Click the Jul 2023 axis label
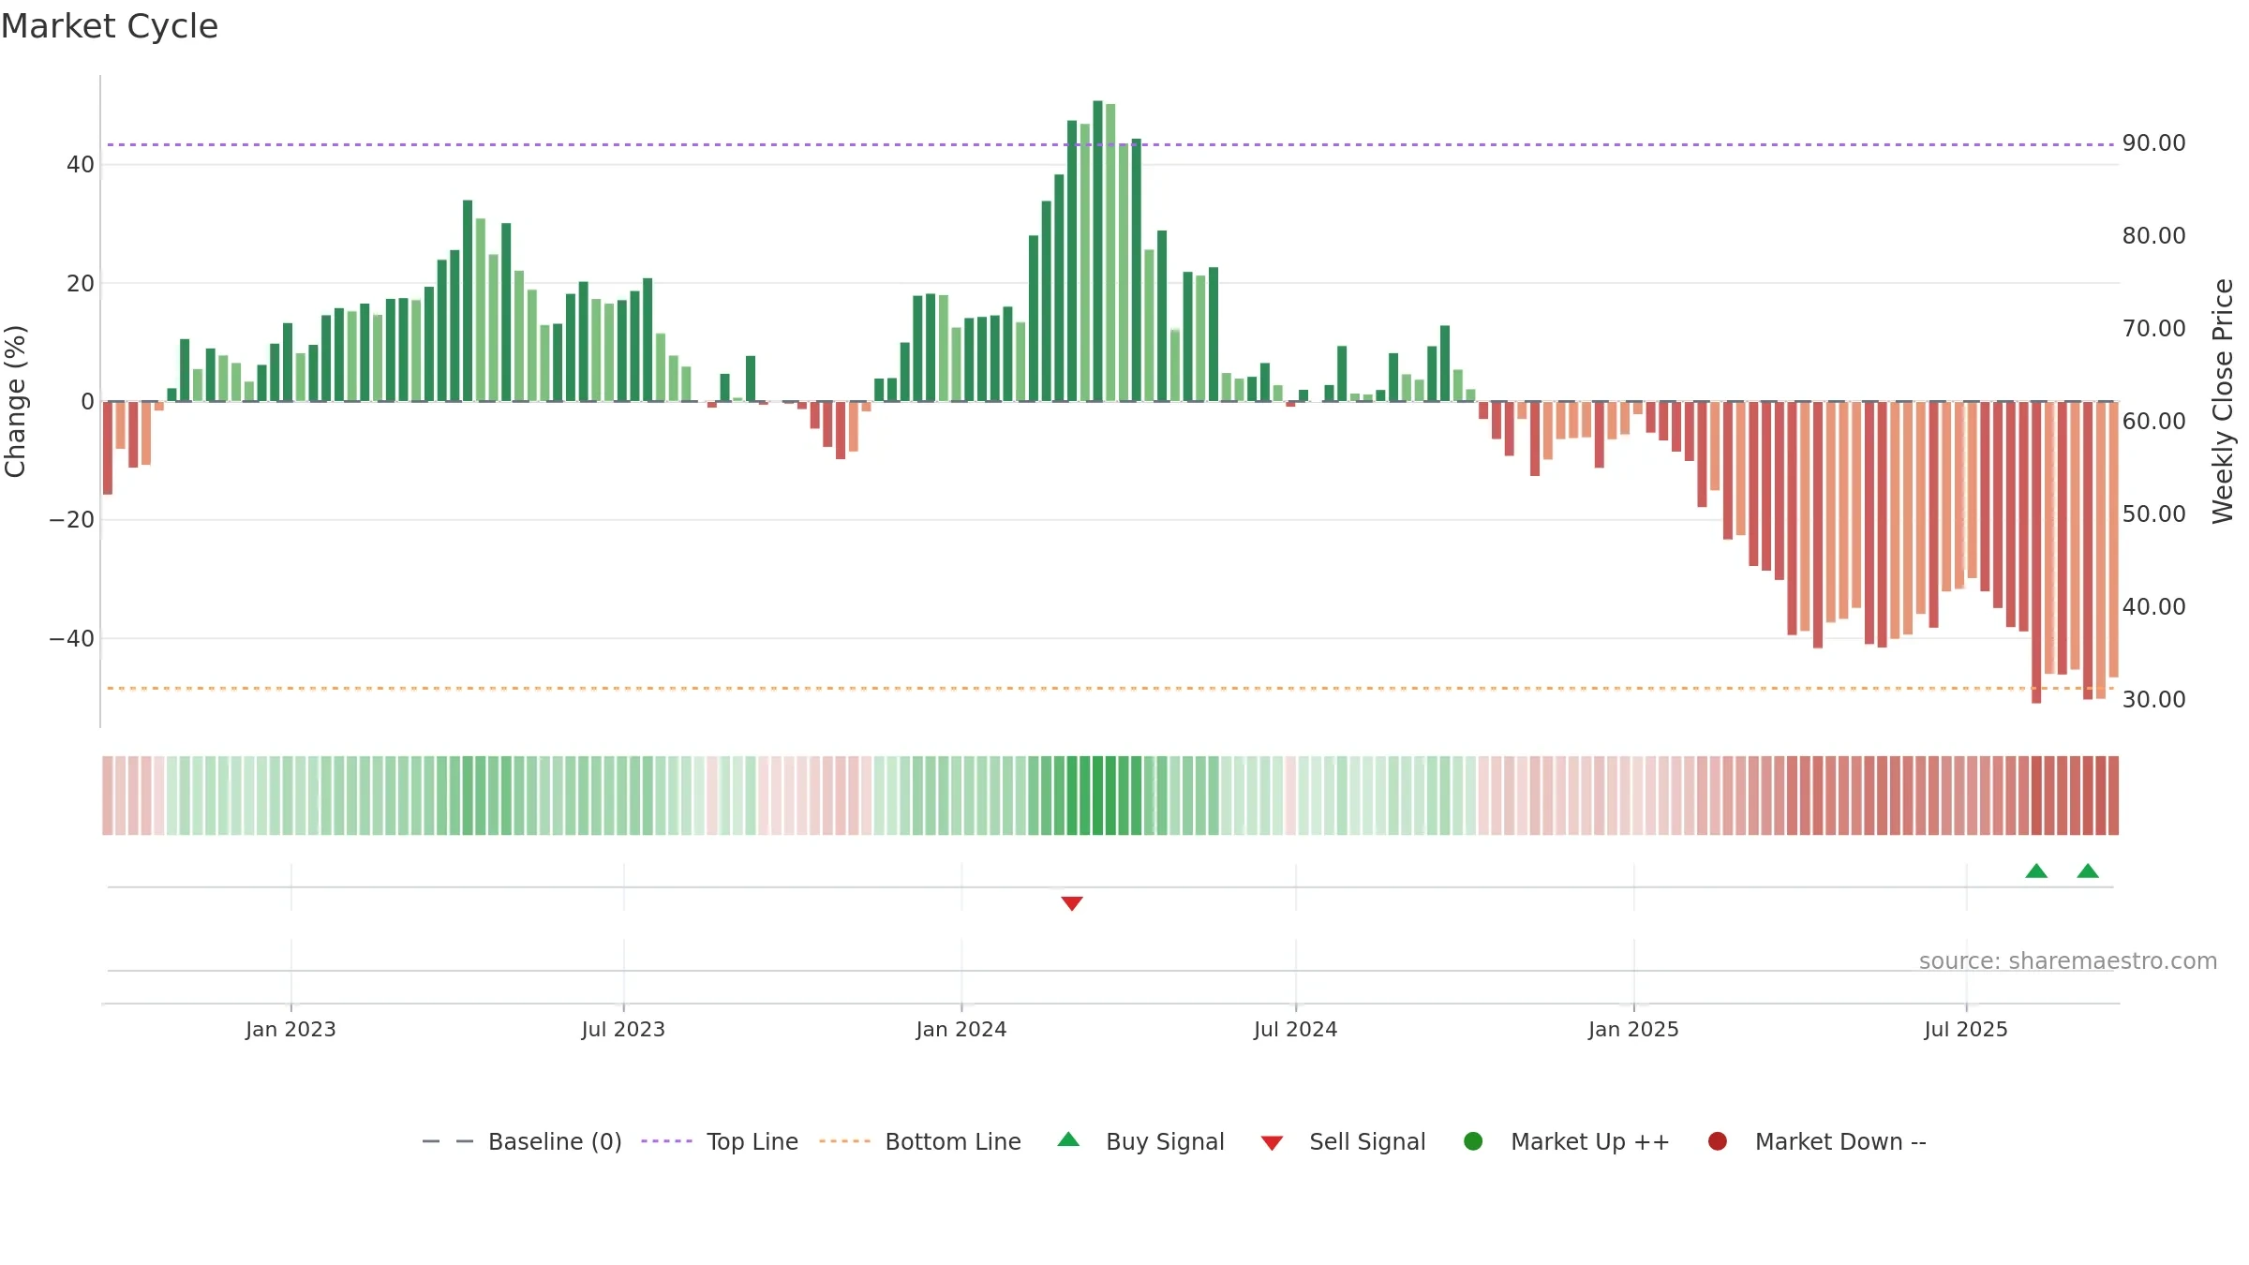This screenshot has height=1265, width=2249. tap(623, 1029)
